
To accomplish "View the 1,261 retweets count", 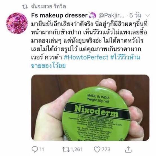I will 77,150.
